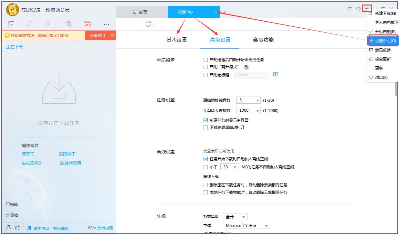The image size is (399, 235).
Task: Click the vertical scrollbar of settings page
Action: tap(396, 87)
